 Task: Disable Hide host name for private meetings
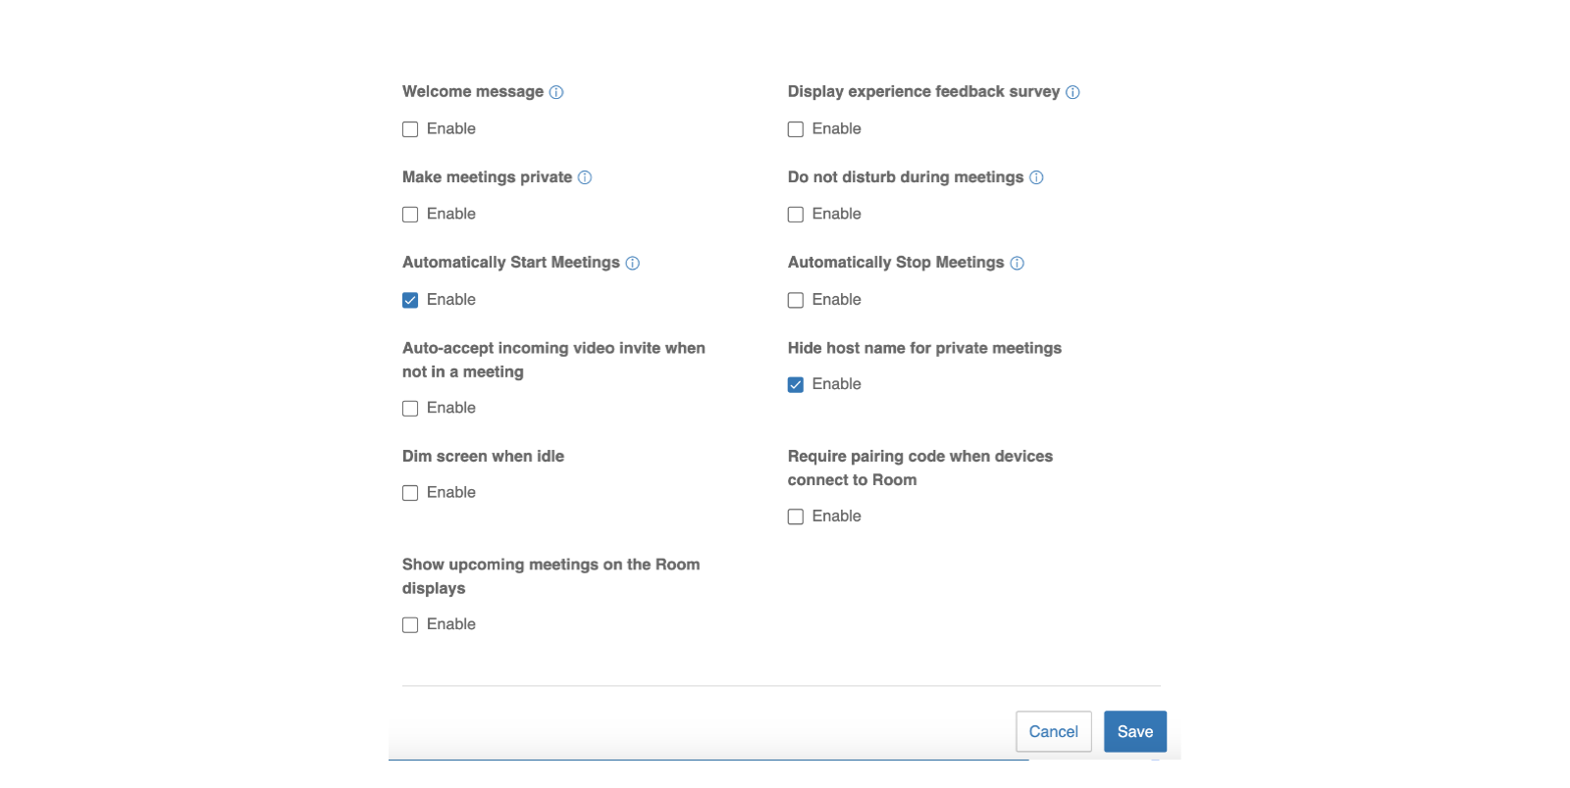click(796, 385)
